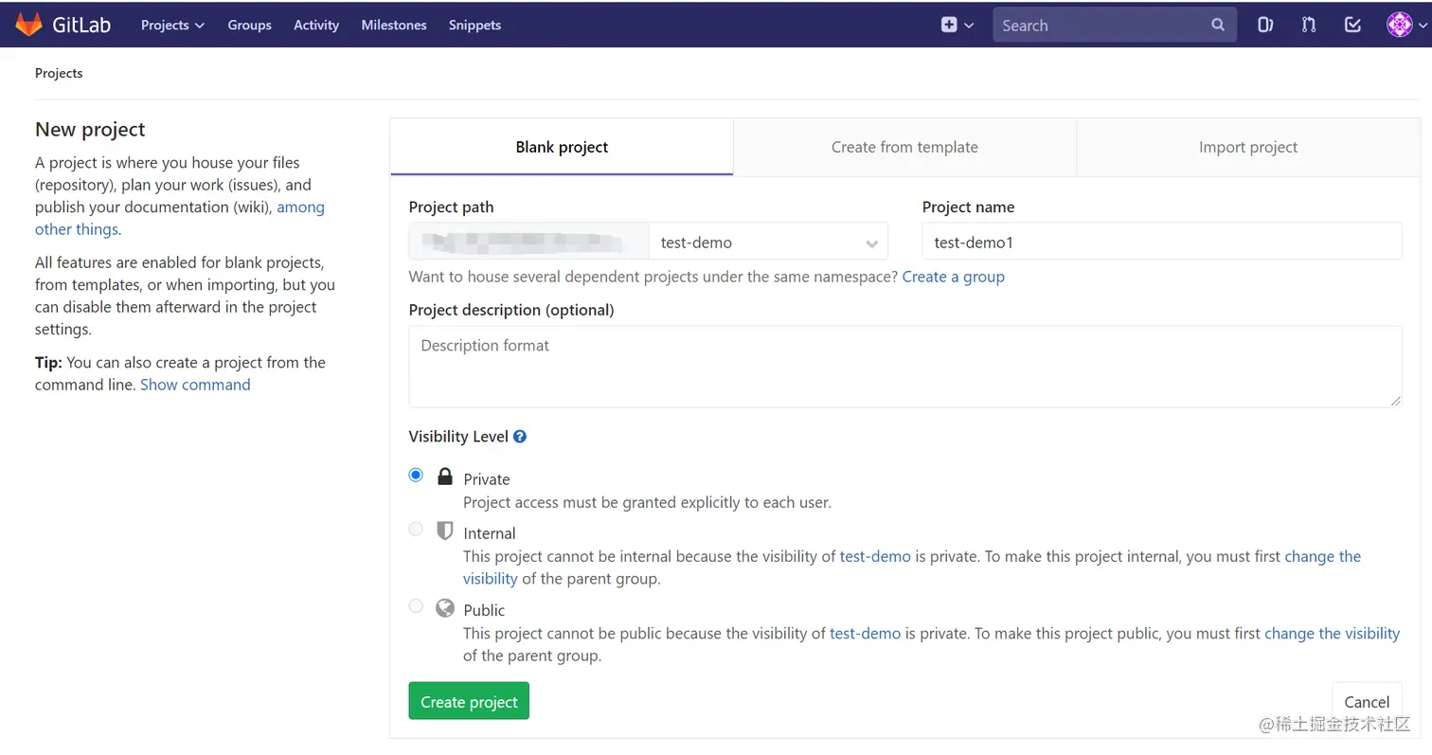Open the Merge requests icon
This screenshot has height=755, width=1432.
[1309, 25]
